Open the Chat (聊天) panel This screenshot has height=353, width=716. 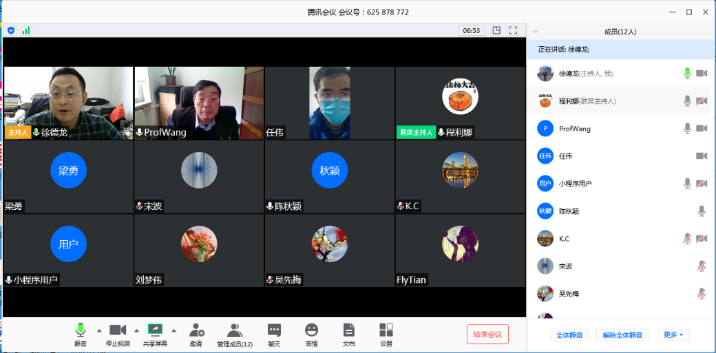pyautogui.click(x=274, y=334)
